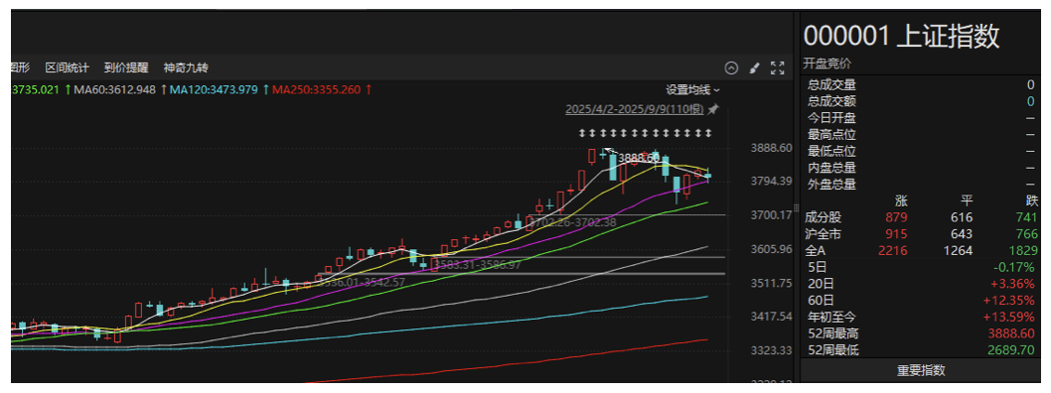Viewport: 1051px width, 393px height.
Task: Click MA60:3612.948 legend label
Action: point(114,89)
